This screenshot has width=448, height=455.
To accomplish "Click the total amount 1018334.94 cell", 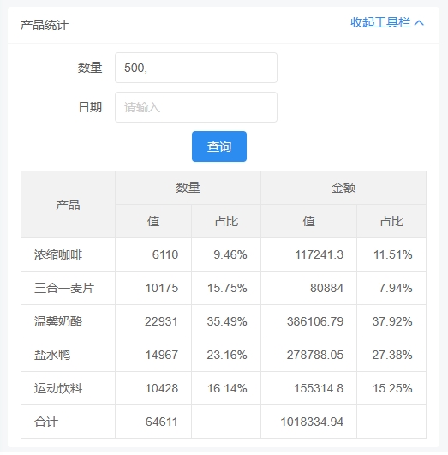I will click(308, 422).
